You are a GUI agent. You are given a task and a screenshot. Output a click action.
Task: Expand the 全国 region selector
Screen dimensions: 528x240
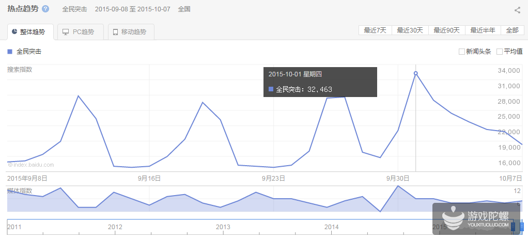coord(184,9)
